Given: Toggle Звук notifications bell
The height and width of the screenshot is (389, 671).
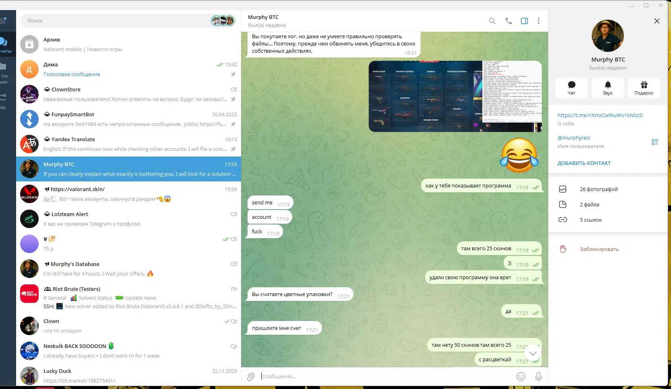Looking at the screenshot, I should pyautogui.click(x=607, y=88).
